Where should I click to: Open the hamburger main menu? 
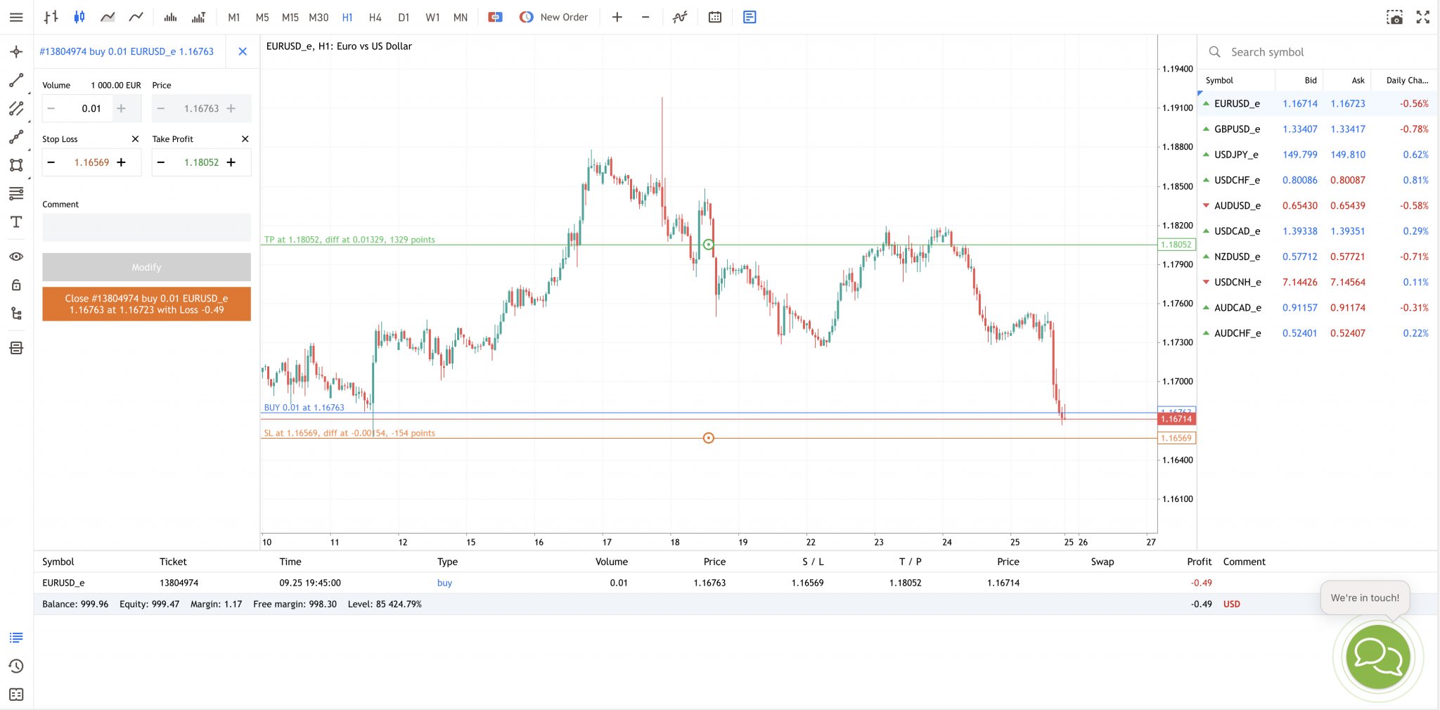click(x=16, y=17)
